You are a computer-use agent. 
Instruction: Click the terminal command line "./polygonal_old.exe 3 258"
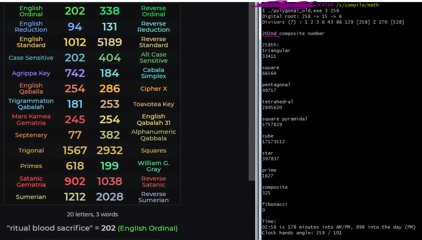coord(303,11)
